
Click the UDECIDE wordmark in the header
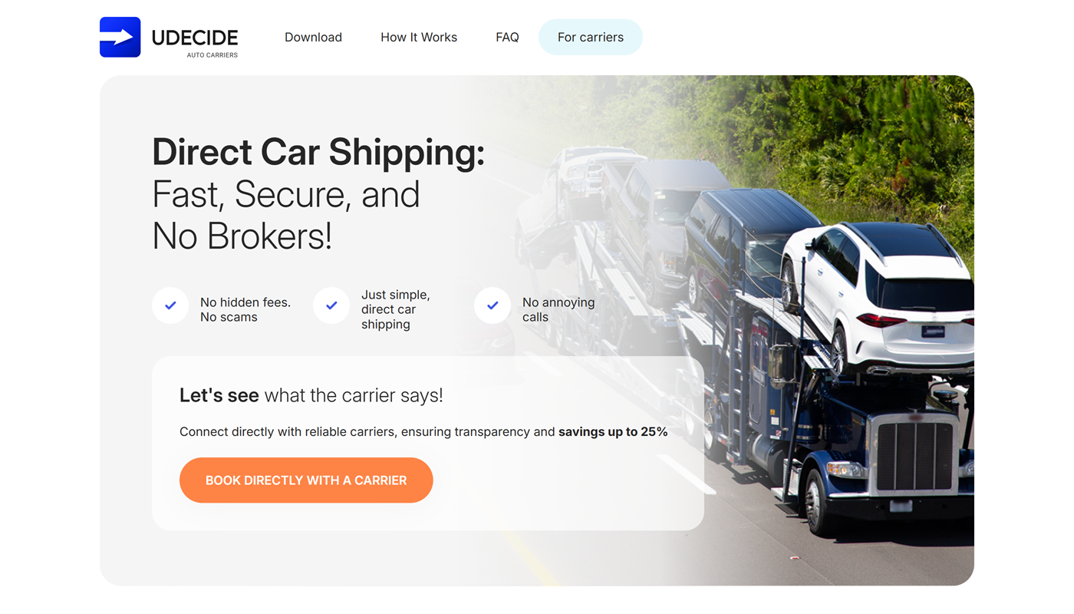coord(195,38)
